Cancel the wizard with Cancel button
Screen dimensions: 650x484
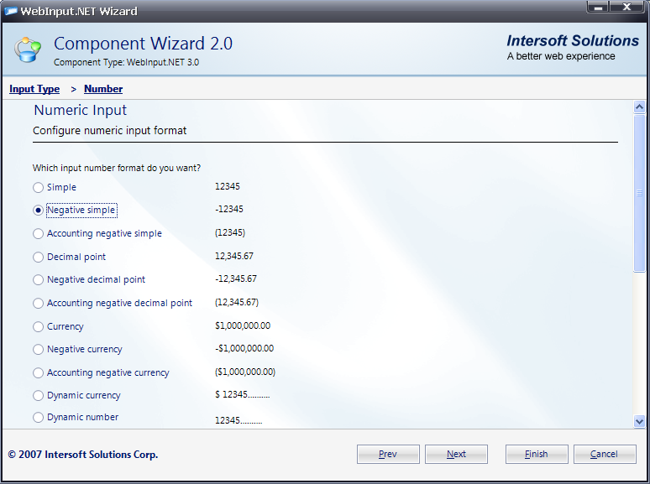pyautogui.click(x=605, y=454)
